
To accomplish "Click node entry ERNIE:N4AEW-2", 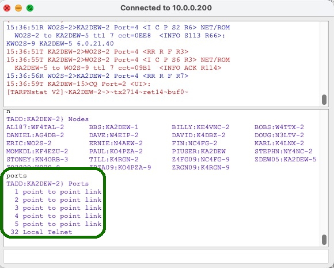I will pos(116,144).
